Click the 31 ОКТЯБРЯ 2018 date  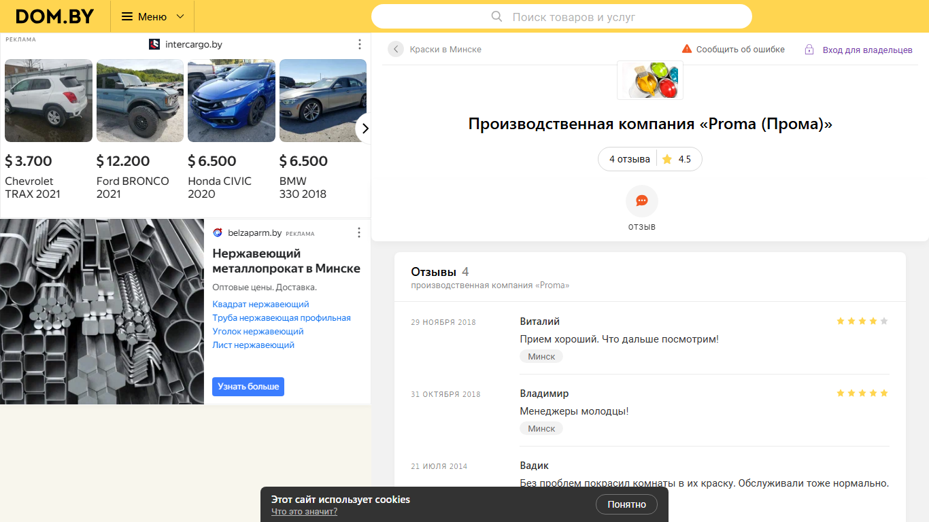tap(445, 394)
